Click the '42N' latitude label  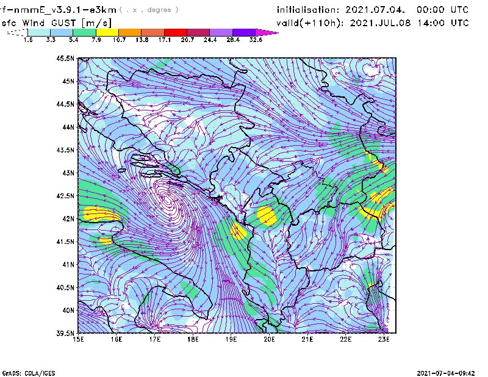point(68,218)
